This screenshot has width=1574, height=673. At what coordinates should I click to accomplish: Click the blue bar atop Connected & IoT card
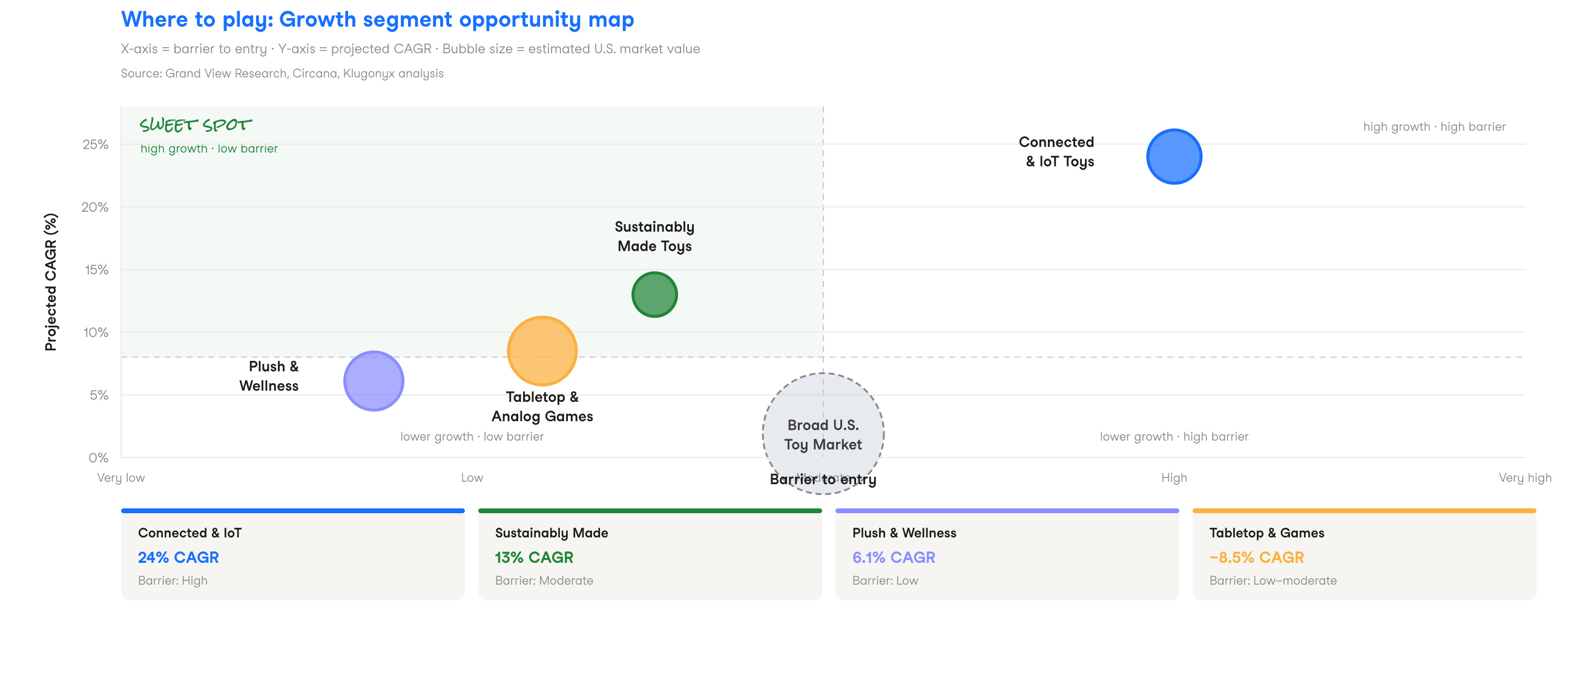point(292,511)
